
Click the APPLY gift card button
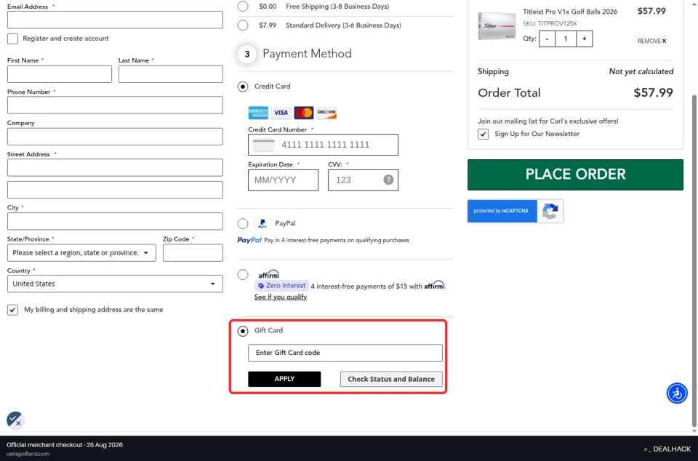(284, 379)
